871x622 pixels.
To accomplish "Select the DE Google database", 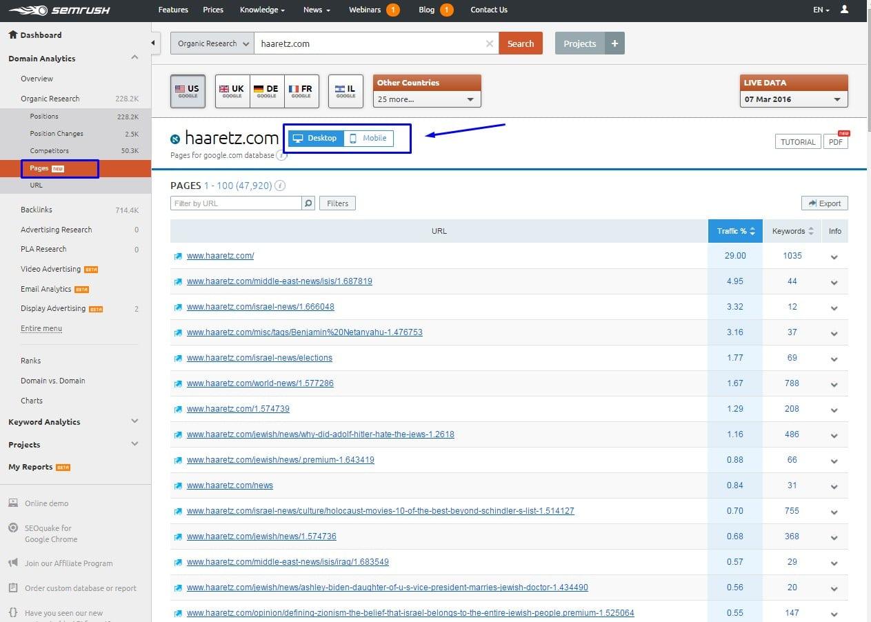I will coord(267,92).
